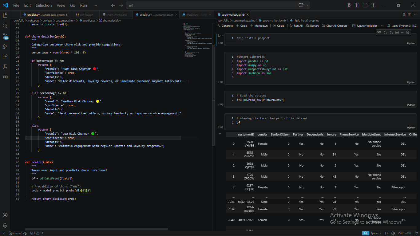Click the Generate button in notebook toolbar
This screenshot has height=236, width=420.
click(225, 26)
